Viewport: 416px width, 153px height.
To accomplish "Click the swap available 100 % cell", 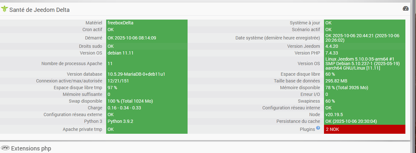I will (130, 101).
